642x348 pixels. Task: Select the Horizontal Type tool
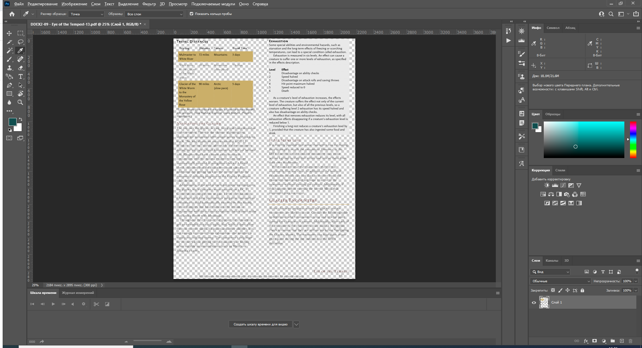point(20,76)
